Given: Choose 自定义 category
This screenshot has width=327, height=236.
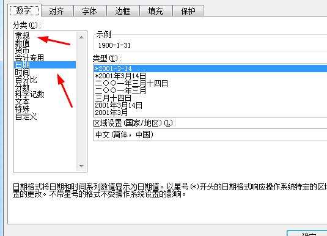Looking at the screenshot, I should tap(45, 116).
